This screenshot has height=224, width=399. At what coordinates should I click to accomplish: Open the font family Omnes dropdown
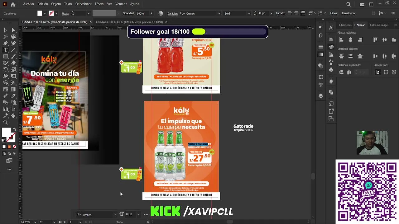pyautogui.click(x=219, y=13)
